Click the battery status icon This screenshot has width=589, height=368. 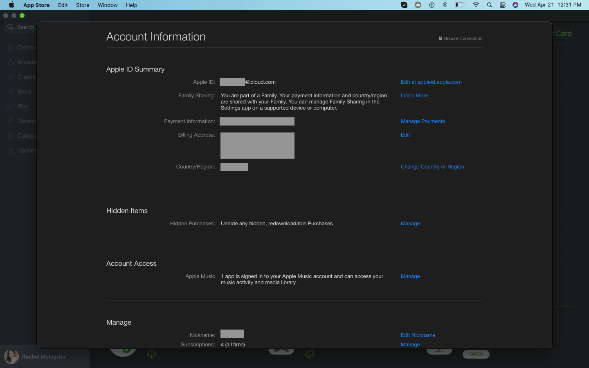tap(460, 5)
